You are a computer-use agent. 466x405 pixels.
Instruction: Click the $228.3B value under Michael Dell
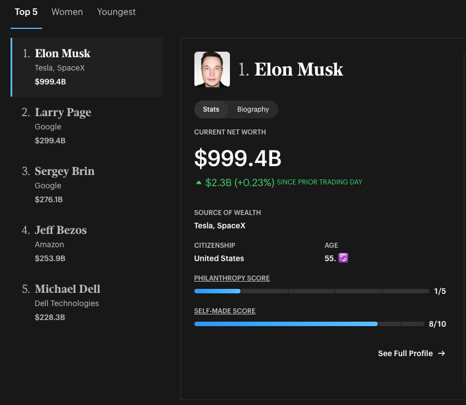(x=49, y=317)
